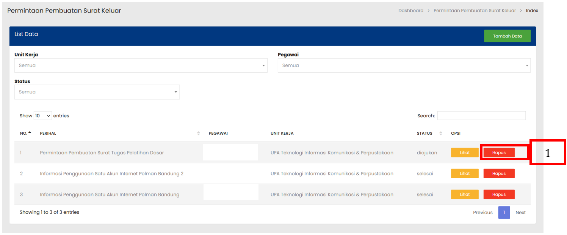Screen dimensions: 567x235
Task: Sort by Status column sort icon
Action: pyautogui.click(x=441, y=133)
